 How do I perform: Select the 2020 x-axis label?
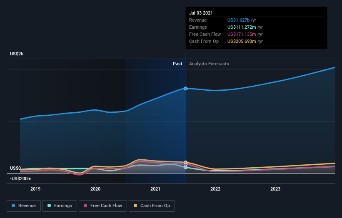tap(95, 189)
